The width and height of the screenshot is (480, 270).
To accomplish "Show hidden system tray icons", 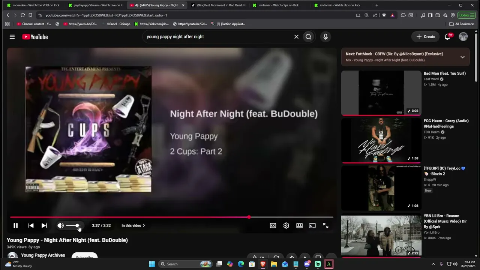I will [x=433, y=264].
